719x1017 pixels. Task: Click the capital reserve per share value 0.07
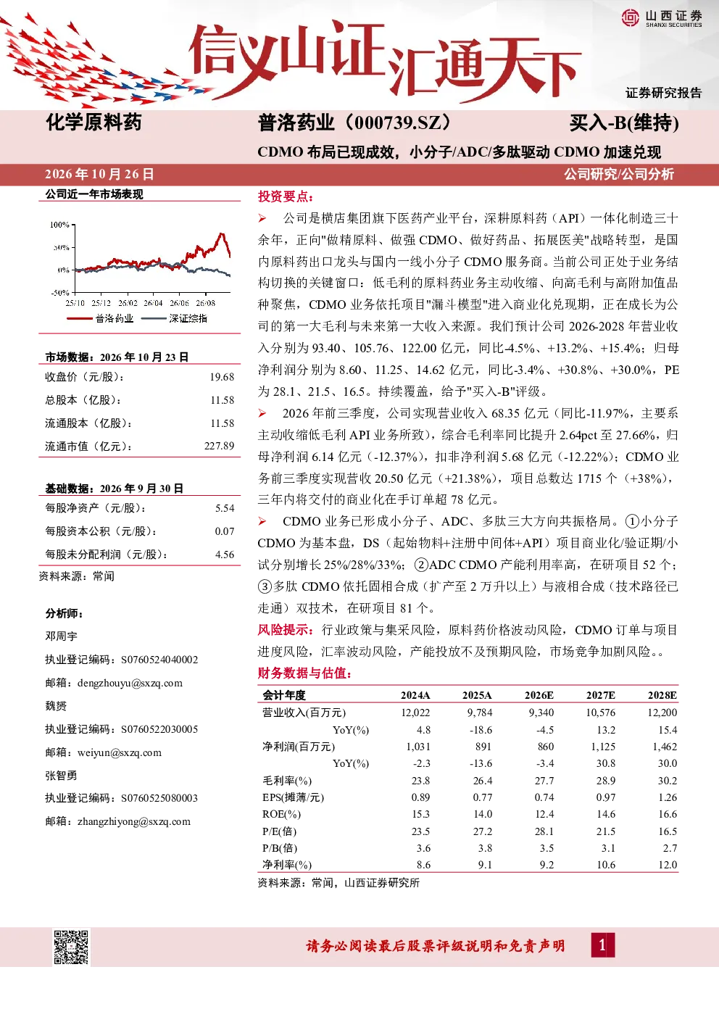tap(225, 531)
